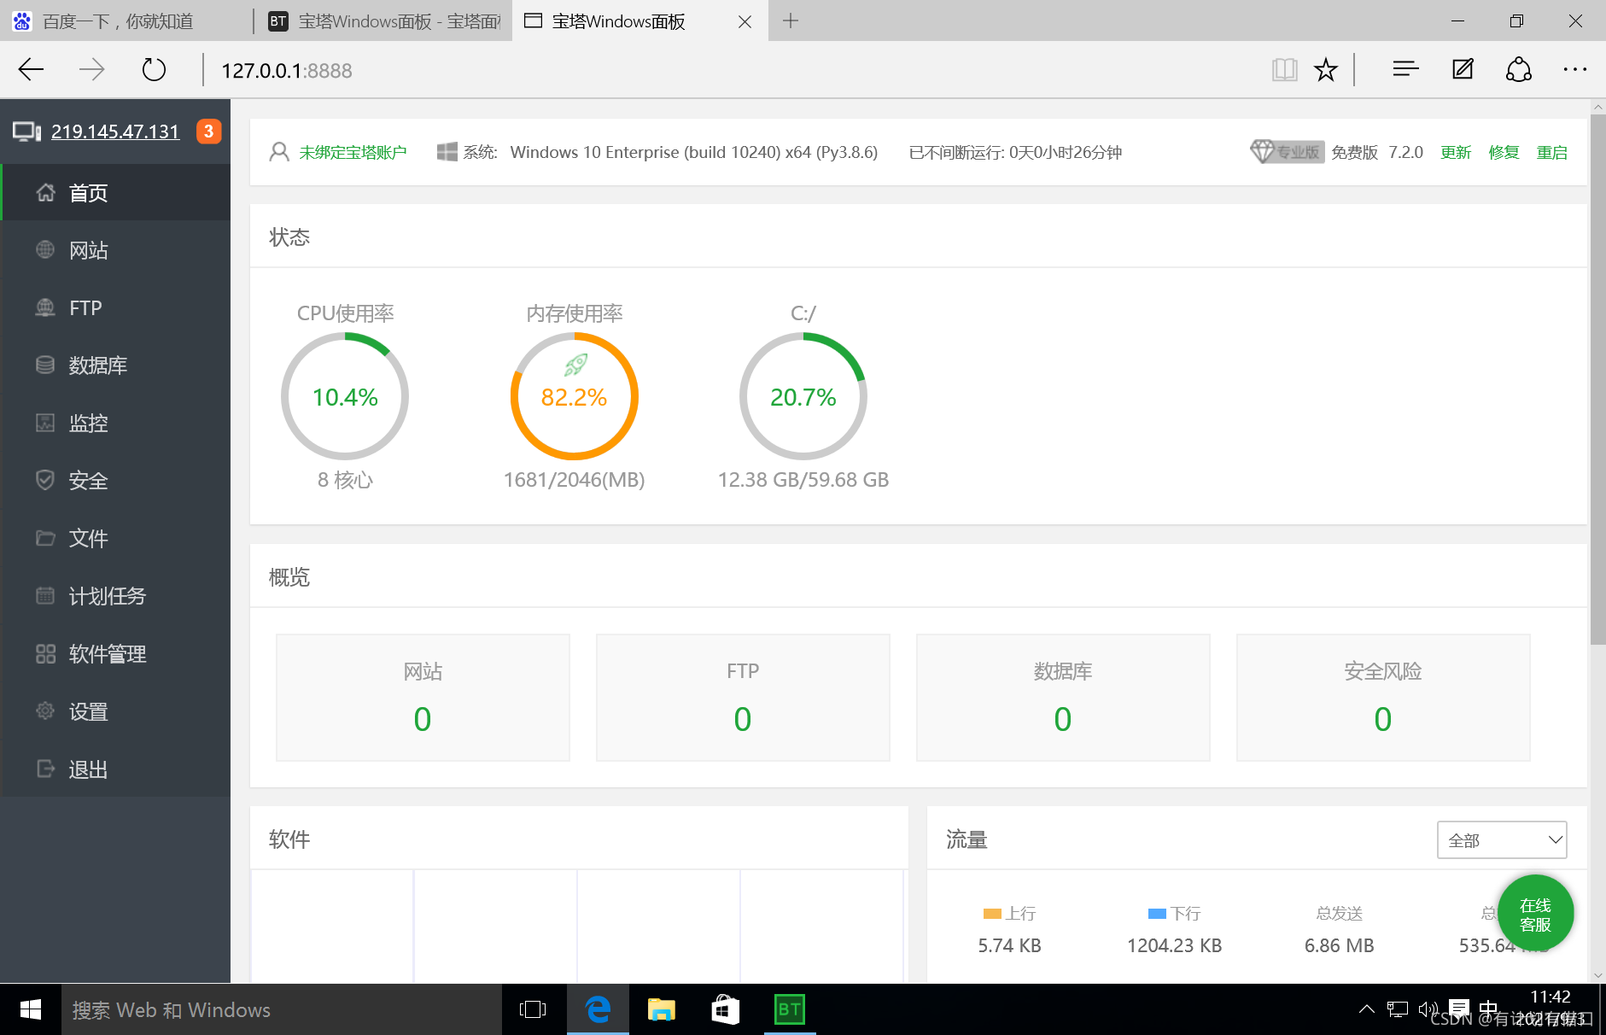Open the 网站 overview card
The image size is (1606, 1035).
tap(423, 697)
